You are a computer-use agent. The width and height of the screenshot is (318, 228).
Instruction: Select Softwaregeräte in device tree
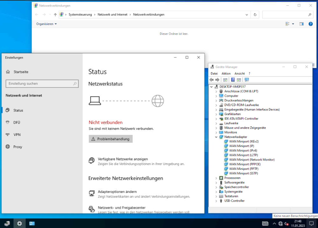click(x=234, y=183)
